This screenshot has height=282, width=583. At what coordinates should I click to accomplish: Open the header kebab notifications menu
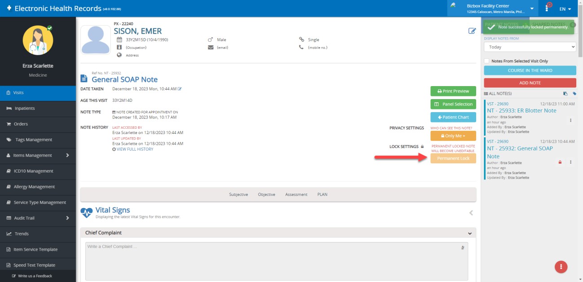point(547,9)
